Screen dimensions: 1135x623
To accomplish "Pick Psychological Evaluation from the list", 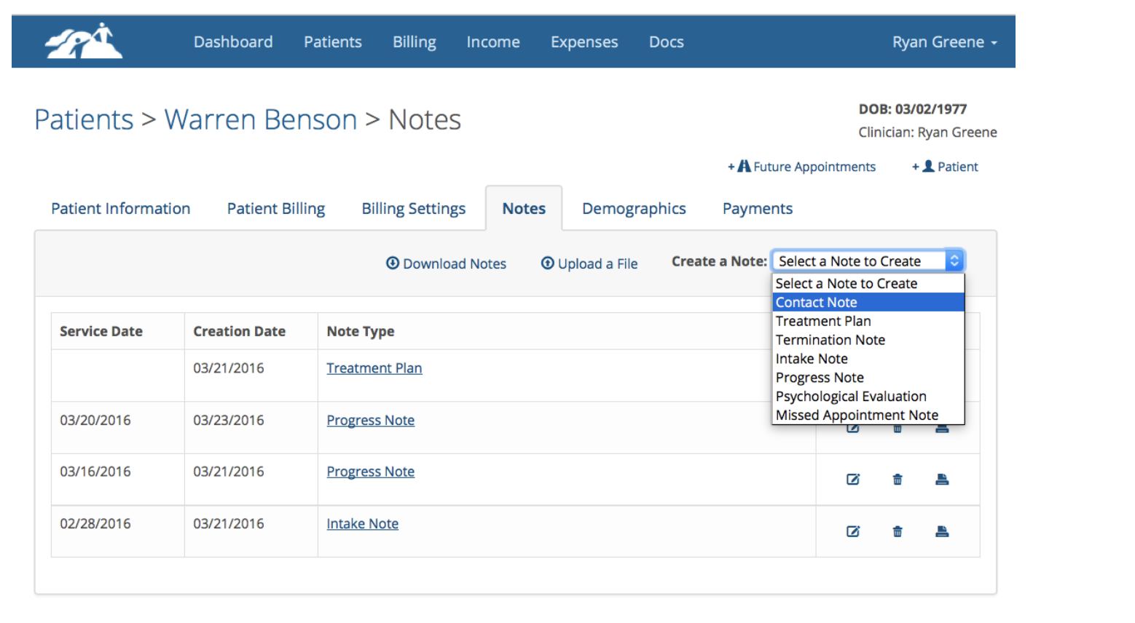I will (x=851, y=396).
